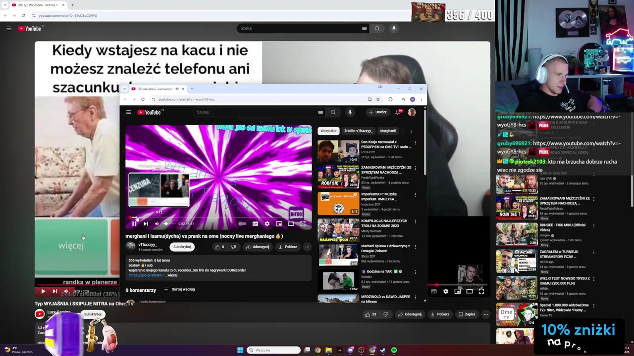Skip to next video in front window
This screenshot has height=356, width=634.
[x=146, y=224]
